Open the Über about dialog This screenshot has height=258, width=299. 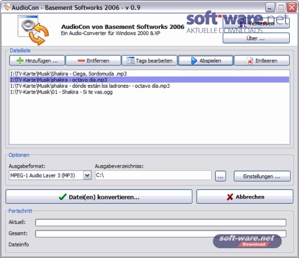tap(256, 38)
